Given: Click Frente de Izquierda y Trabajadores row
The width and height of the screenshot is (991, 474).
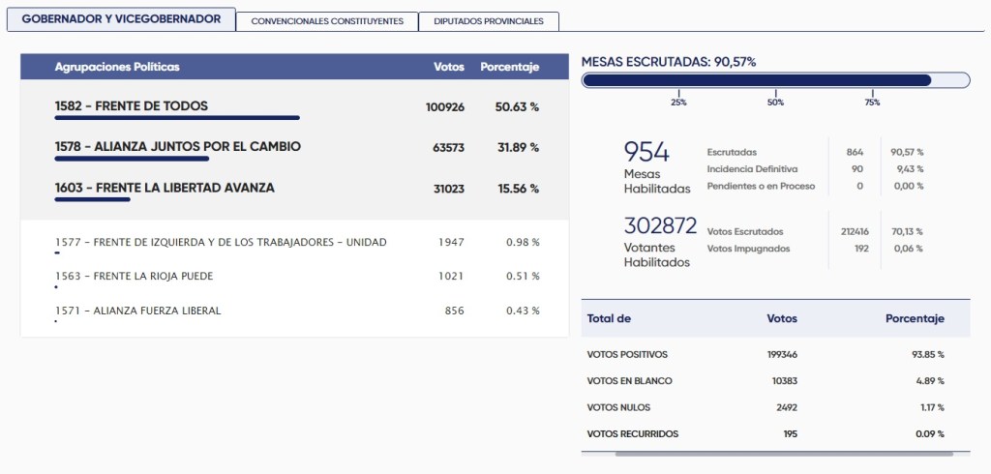Looking at the screenshot, I should tap(294, 243).
